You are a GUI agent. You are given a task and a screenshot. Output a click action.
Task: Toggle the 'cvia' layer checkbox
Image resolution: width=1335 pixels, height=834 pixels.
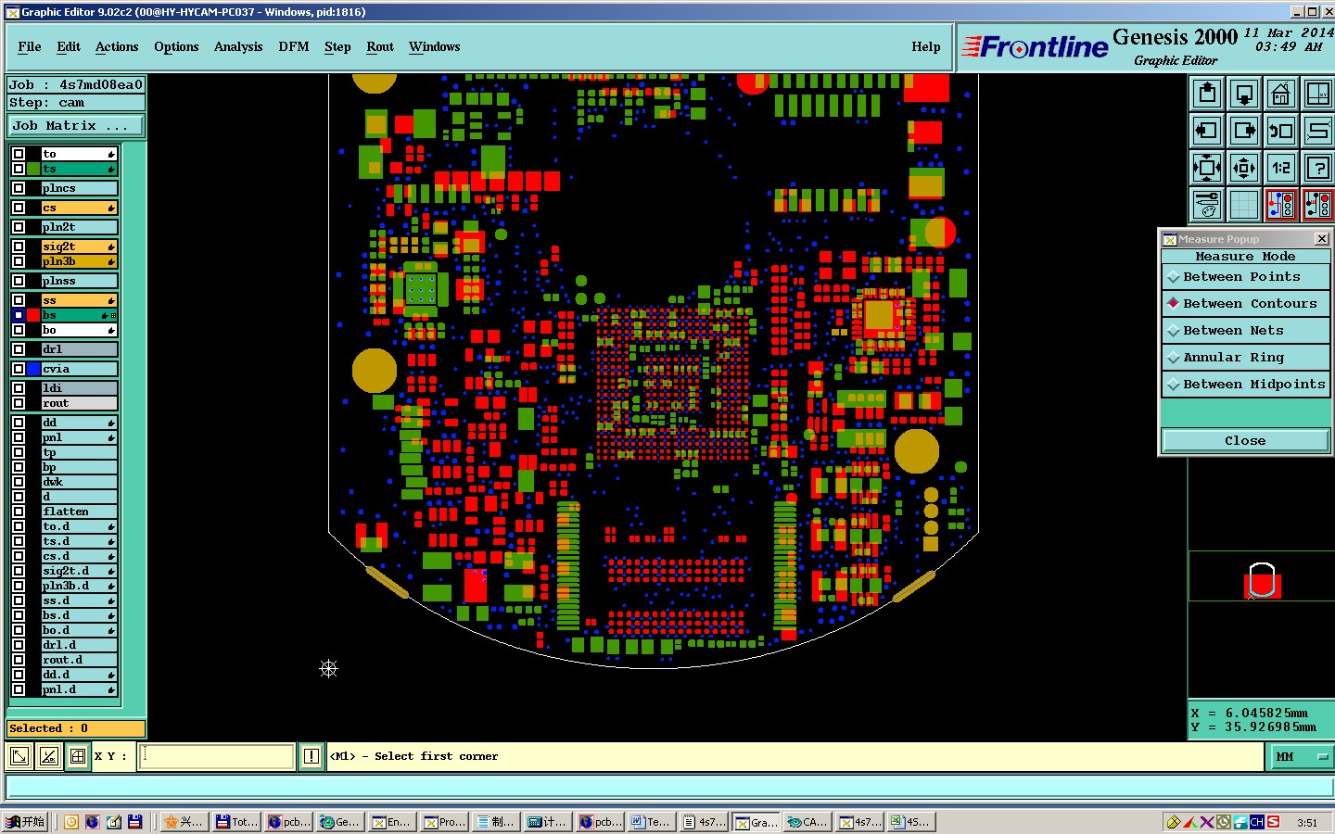point(19,369)
